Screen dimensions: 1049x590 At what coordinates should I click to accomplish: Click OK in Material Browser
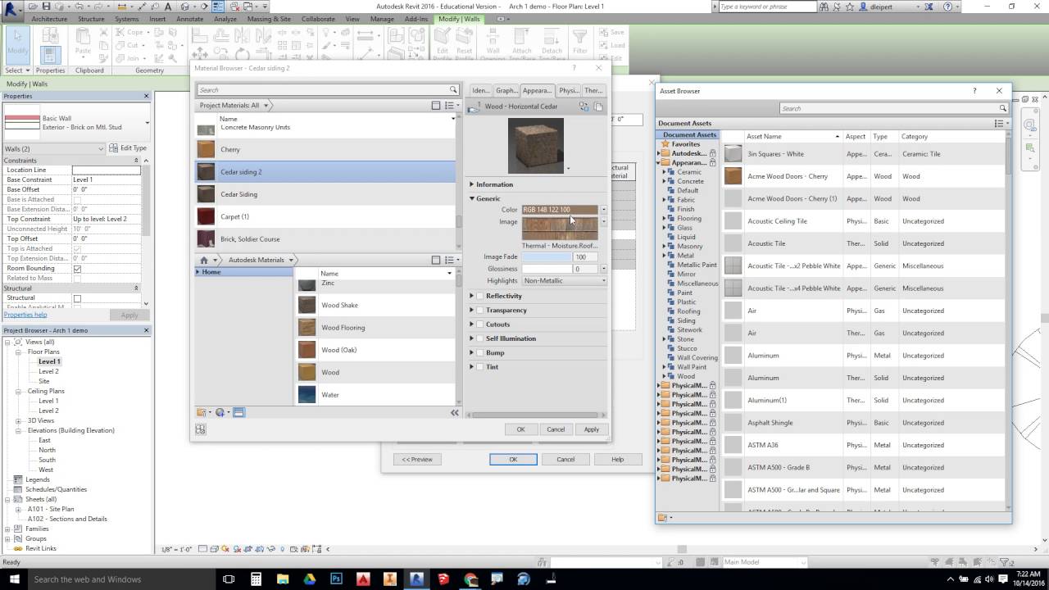click(520, 429)
